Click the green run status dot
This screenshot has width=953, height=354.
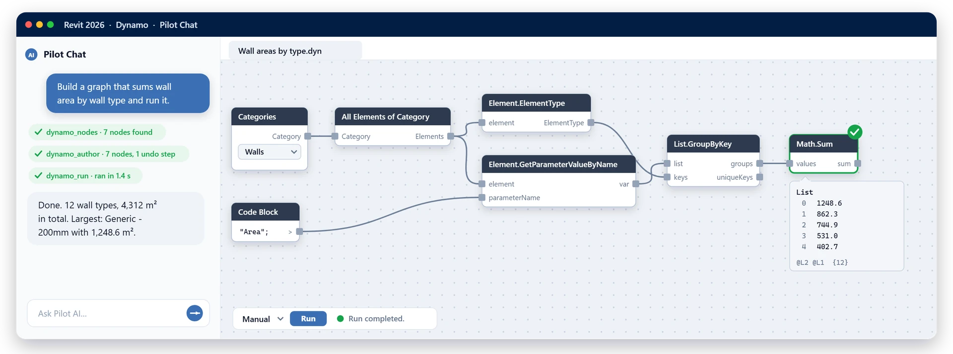[x=340, y=319]
